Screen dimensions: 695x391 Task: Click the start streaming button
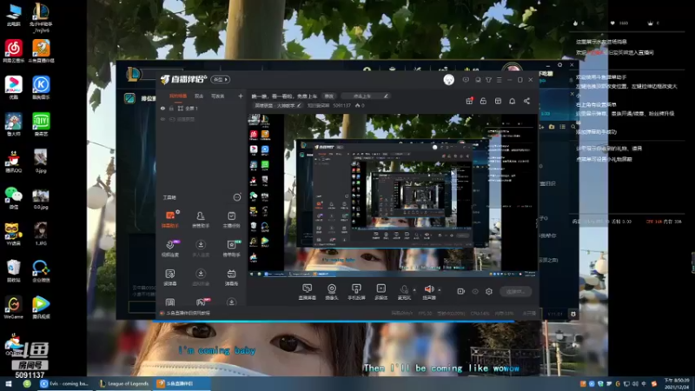[x=515, y=291]
